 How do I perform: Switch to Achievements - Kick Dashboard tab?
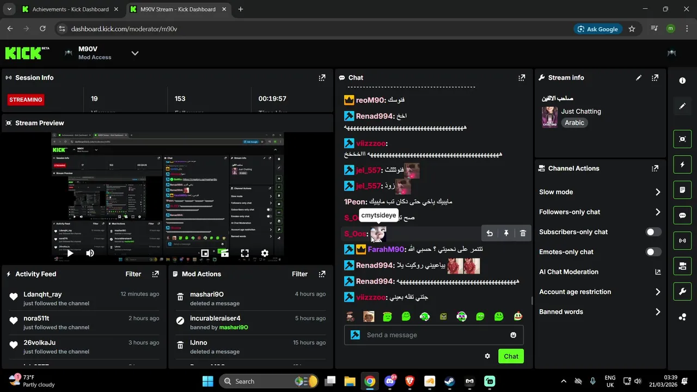(x=71, y=9)
